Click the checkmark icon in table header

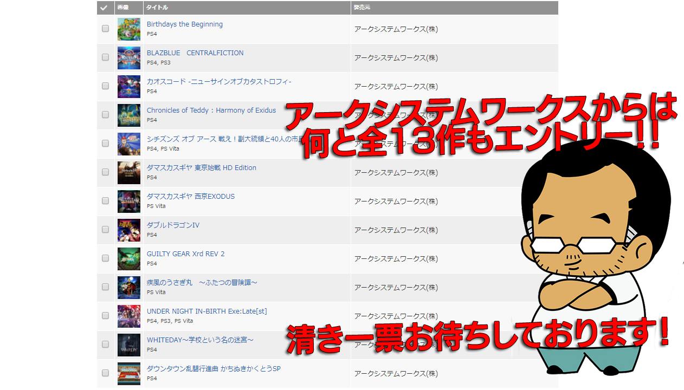click(x=104, y=8)
